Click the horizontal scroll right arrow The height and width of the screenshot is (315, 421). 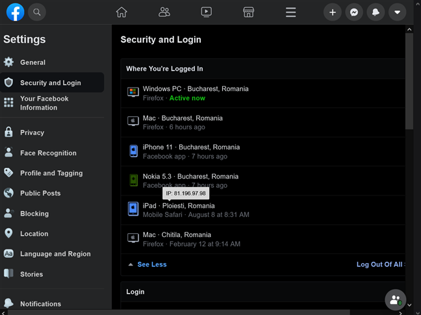tap(400, 313)
